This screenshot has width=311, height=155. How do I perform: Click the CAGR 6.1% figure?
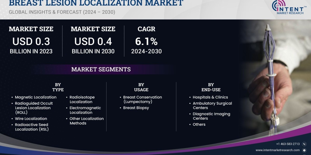pos(146,41)
